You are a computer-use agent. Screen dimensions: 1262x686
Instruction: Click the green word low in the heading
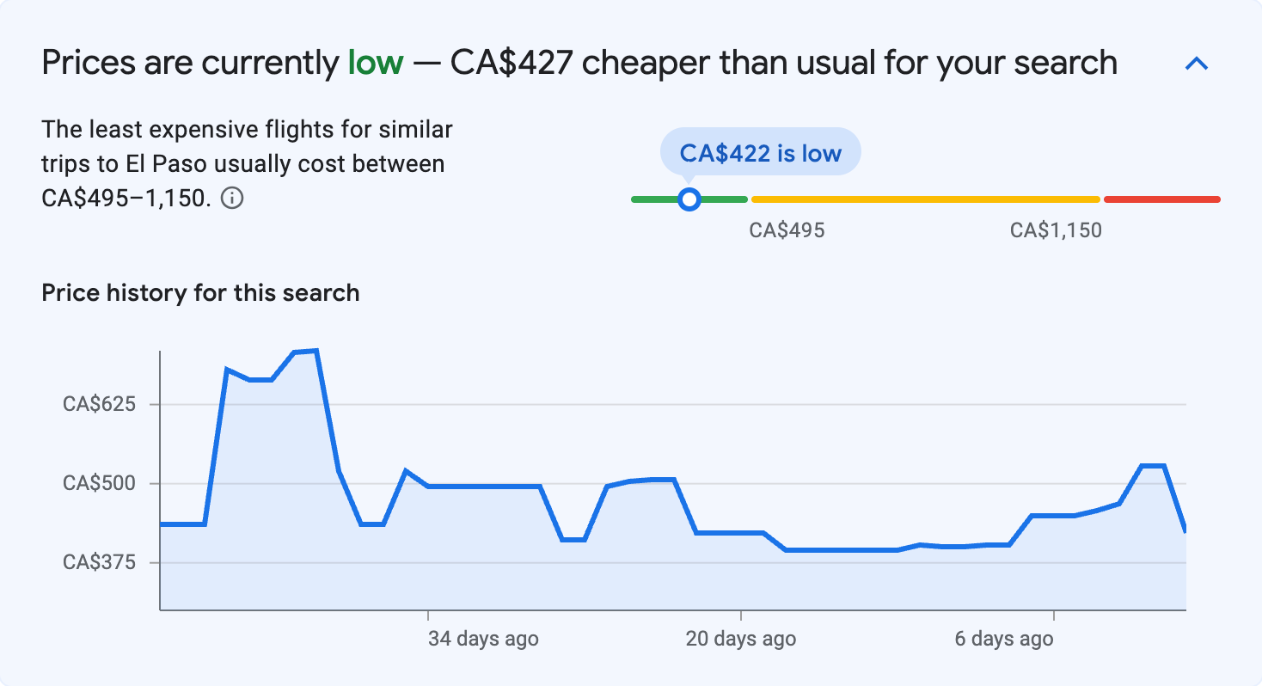click(x=376, y=62)
